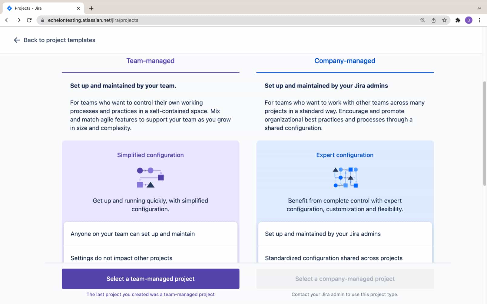
Task: Expand the tab search chevron
Action: pos(480,8)
